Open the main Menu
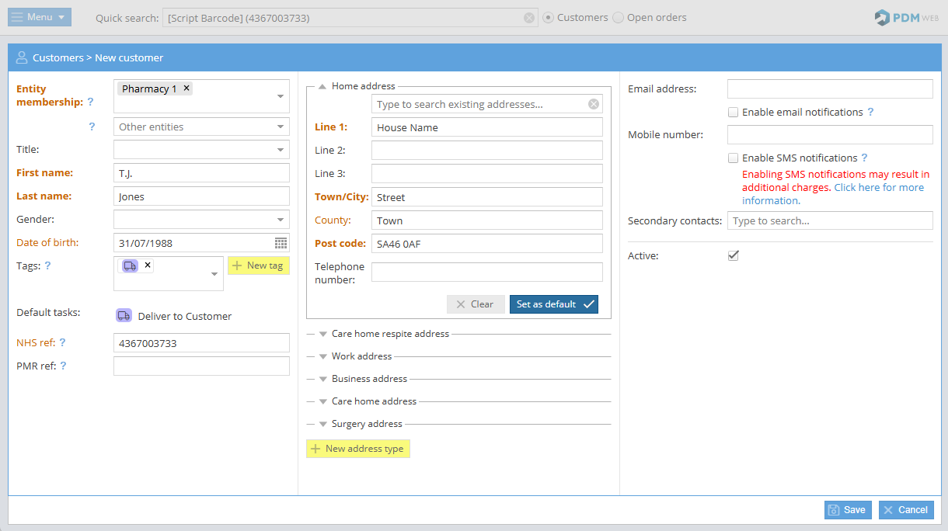 pos(40,17)
